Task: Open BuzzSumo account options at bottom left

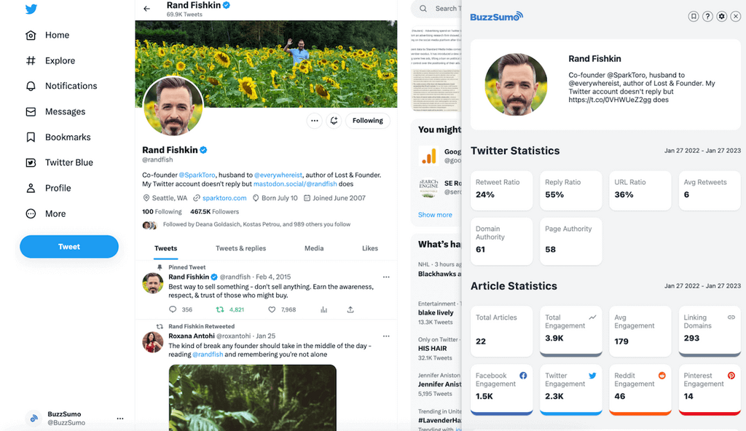Action: tap(119, 419)
